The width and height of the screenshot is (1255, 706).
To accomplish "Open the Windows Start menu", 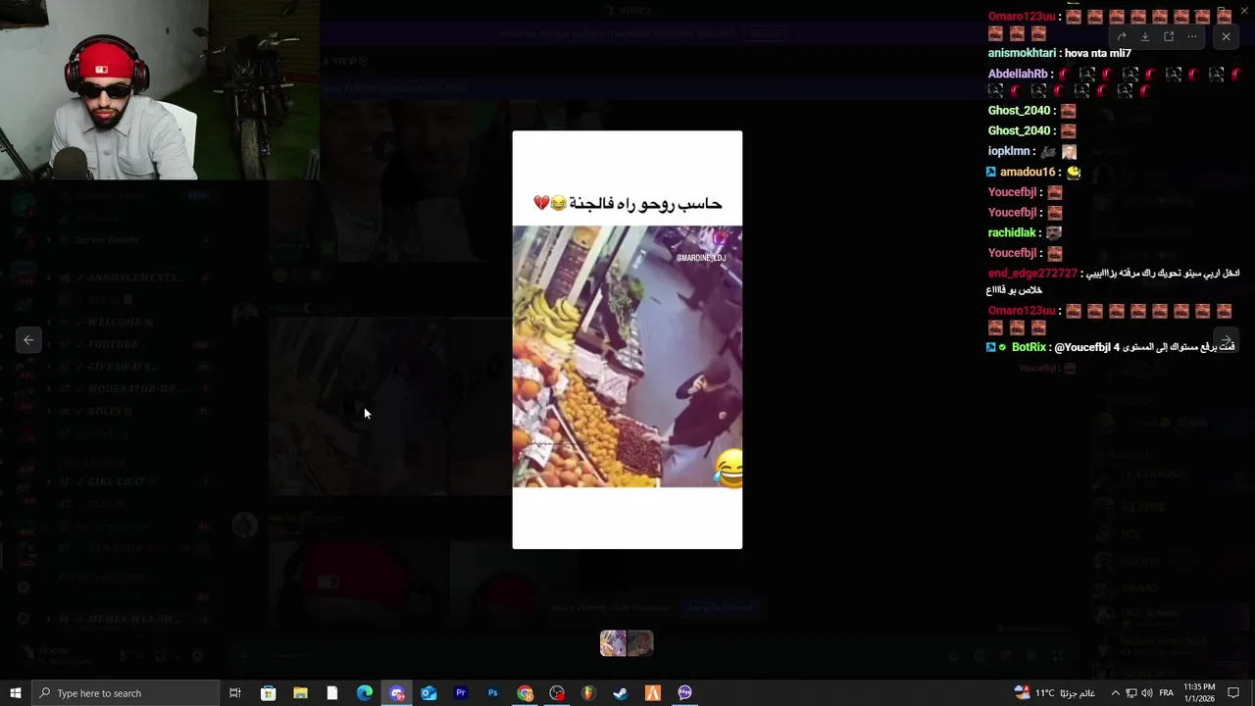I will (15, 693).
